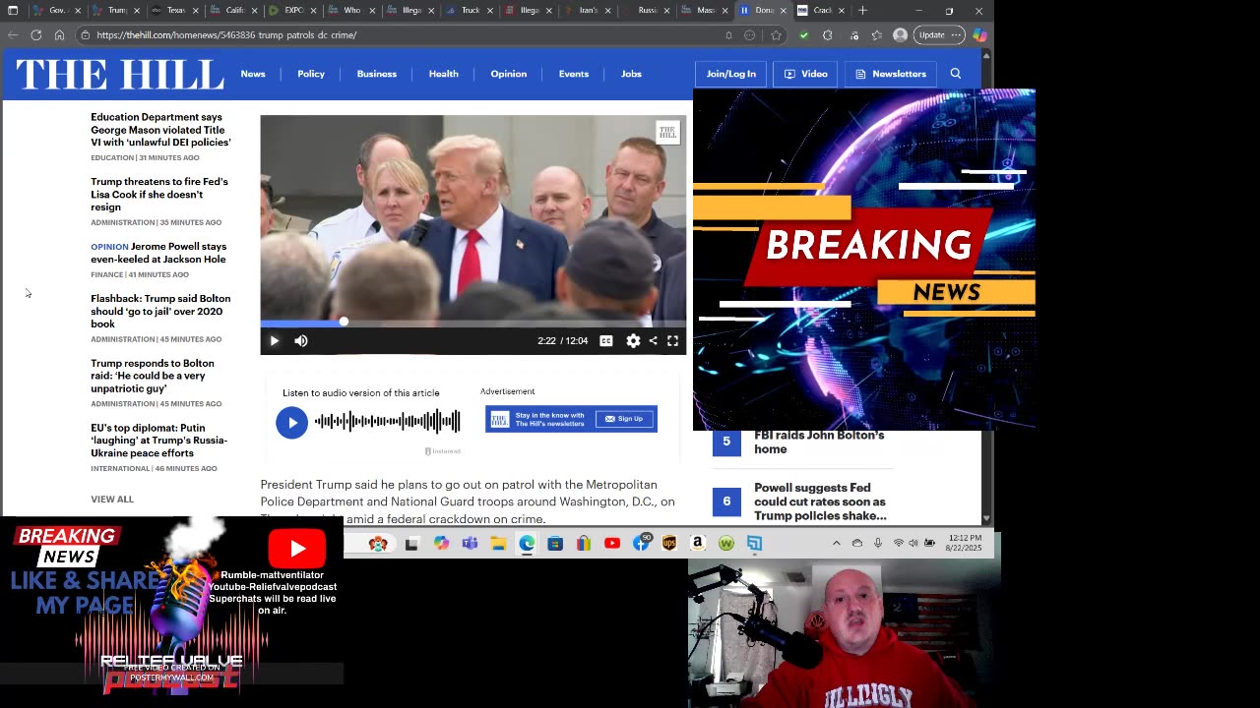Open Microsoft Edge taskbar icon
The image size is (1260, 708).
click(527, 544)
